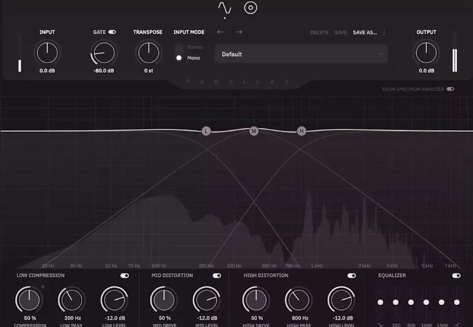Click the L band node on curve
Image resolution: width=473 pixels, height=327 pixels.
[x=206, y=131]
